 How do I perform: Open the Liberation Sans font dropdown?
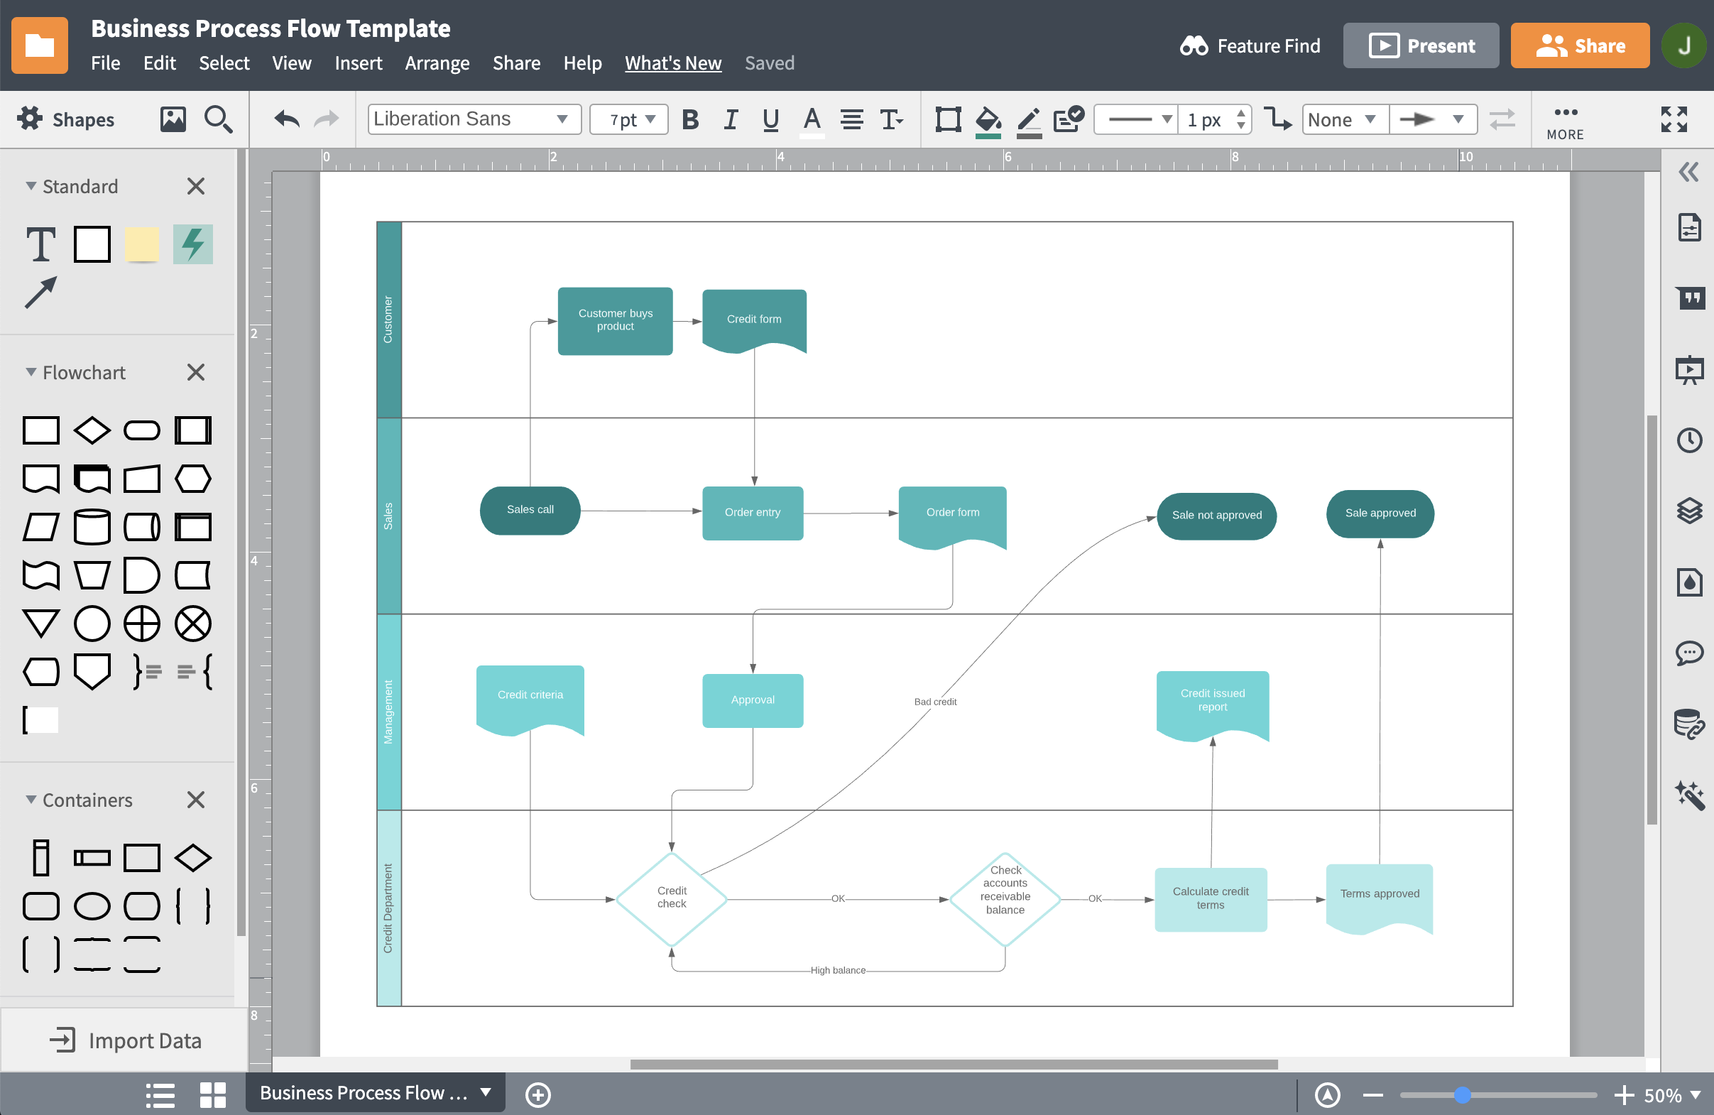tap(473, 119)
